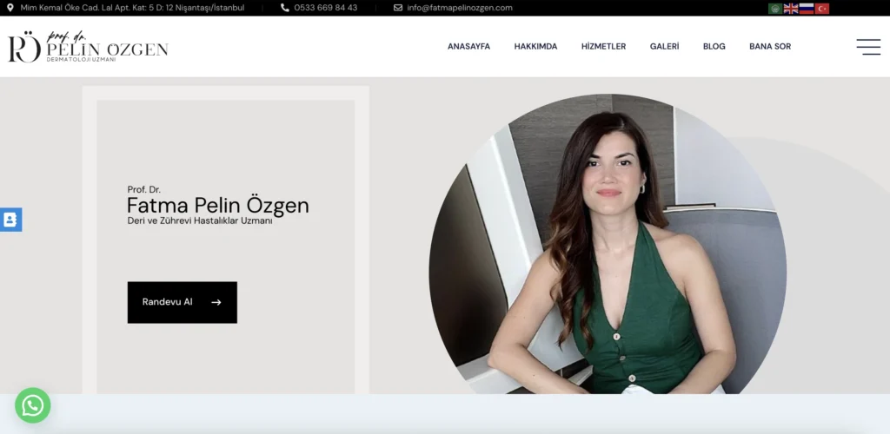Click the Nişantaşı/İstanbul address text
This screenshot has height=434, width=890.
[132, 8]
